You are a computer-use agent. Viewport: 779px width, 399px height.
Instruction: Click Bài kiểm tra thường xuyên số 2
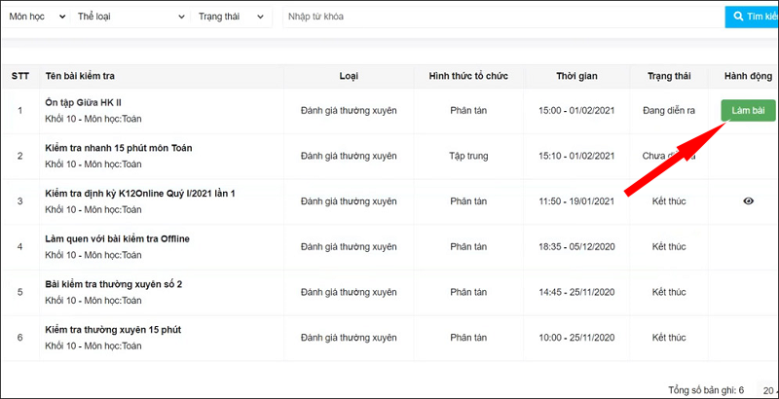pos(113,284)
